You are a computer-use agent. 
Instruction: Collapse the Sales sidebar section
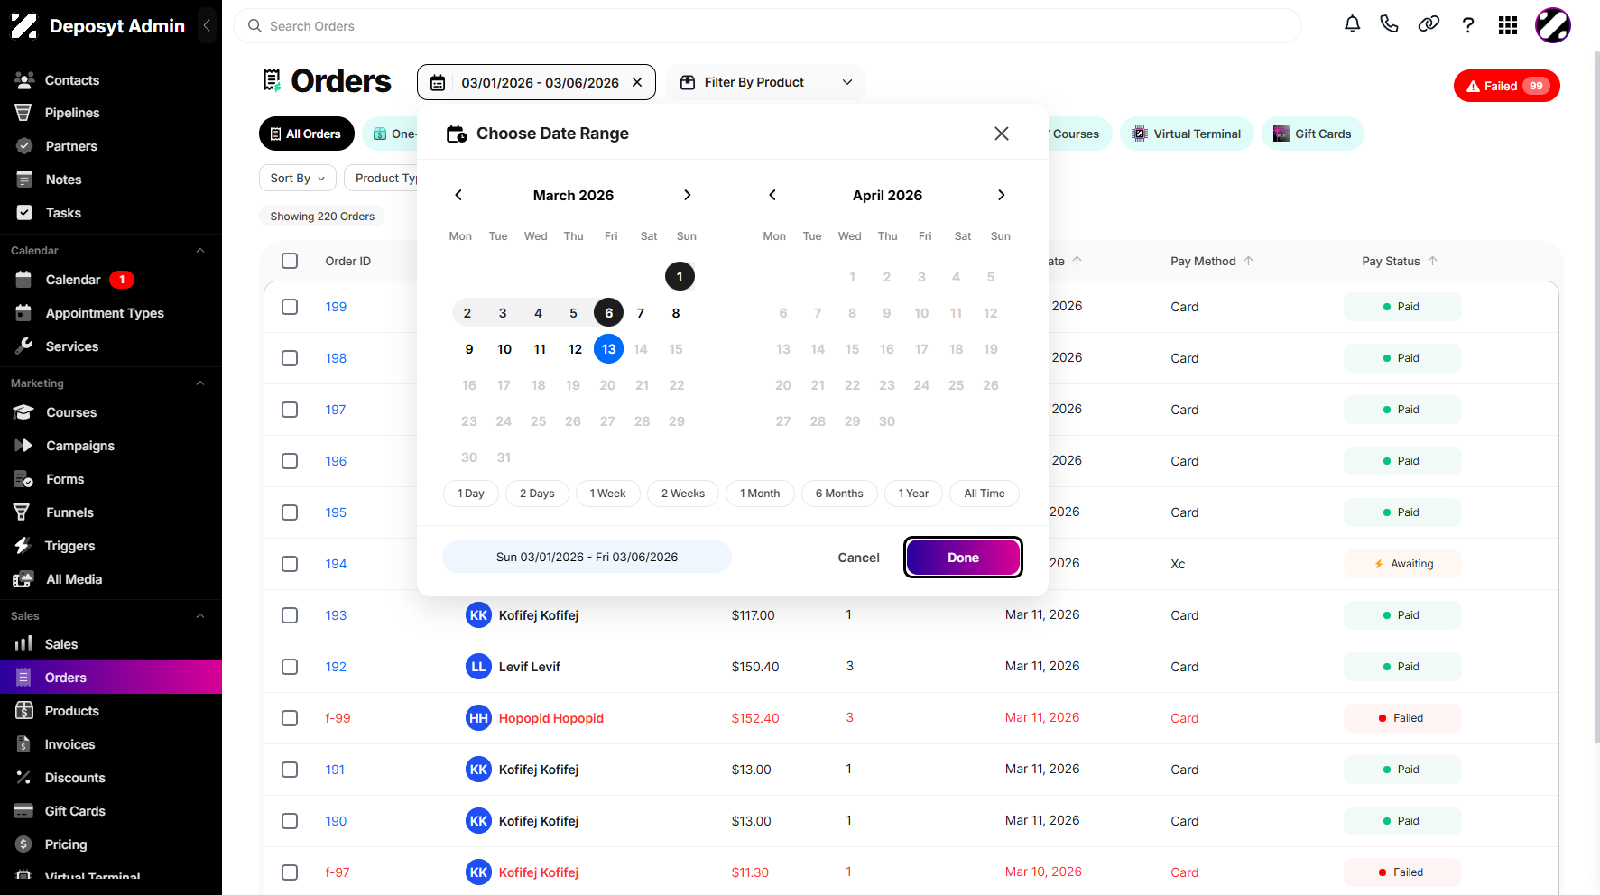(x=200, y=616)
